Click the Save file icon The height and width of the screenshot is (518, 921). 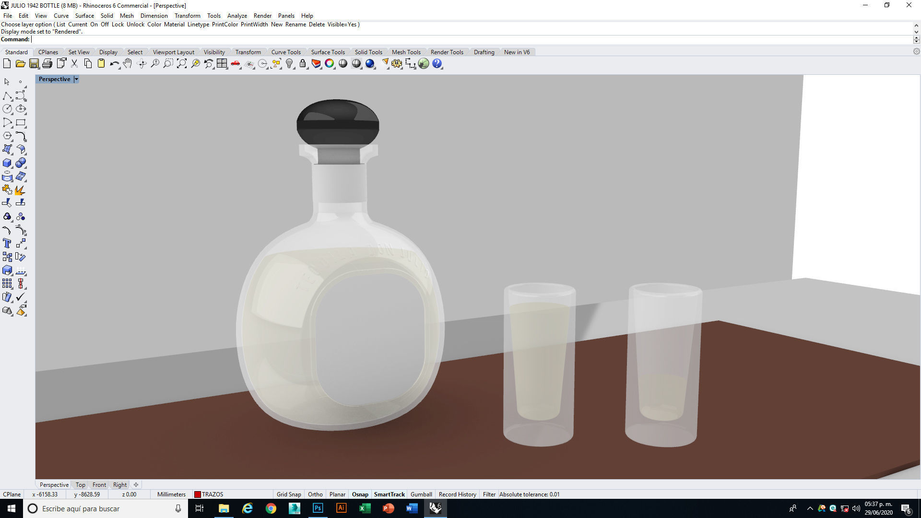point(34,64)
